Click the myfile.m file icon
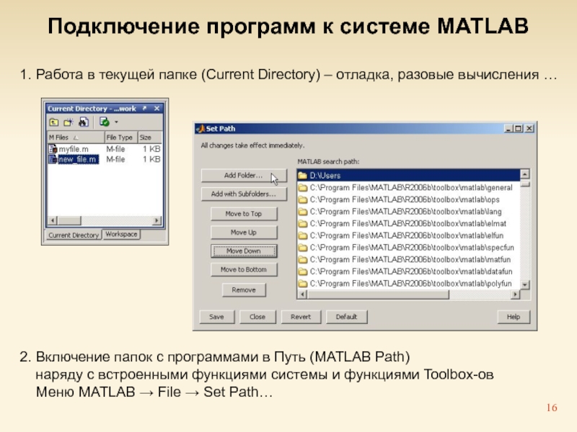This screenshot has height=432, width=577. point(53,149)
